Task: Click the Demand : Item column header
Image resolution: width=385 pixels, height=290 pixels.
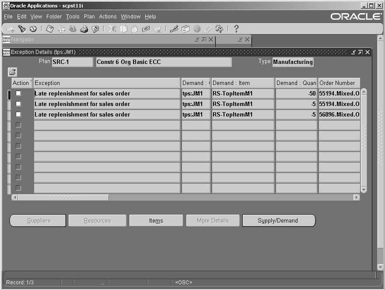Action: [242, 83]
